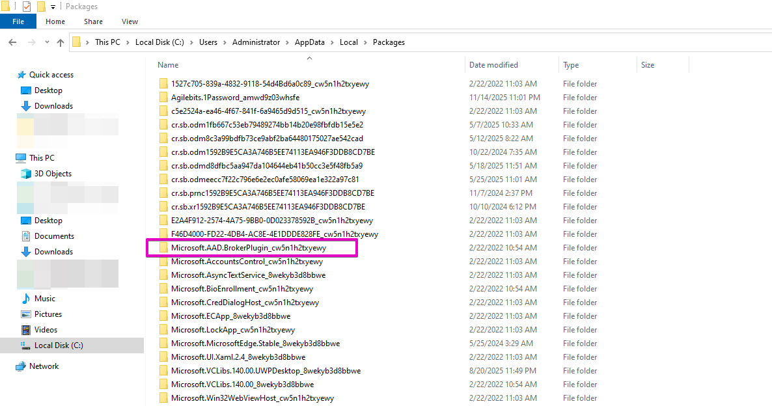Click the 3D Objects cube icon
This screenshot has height=406, width=772.
(25, 174)
